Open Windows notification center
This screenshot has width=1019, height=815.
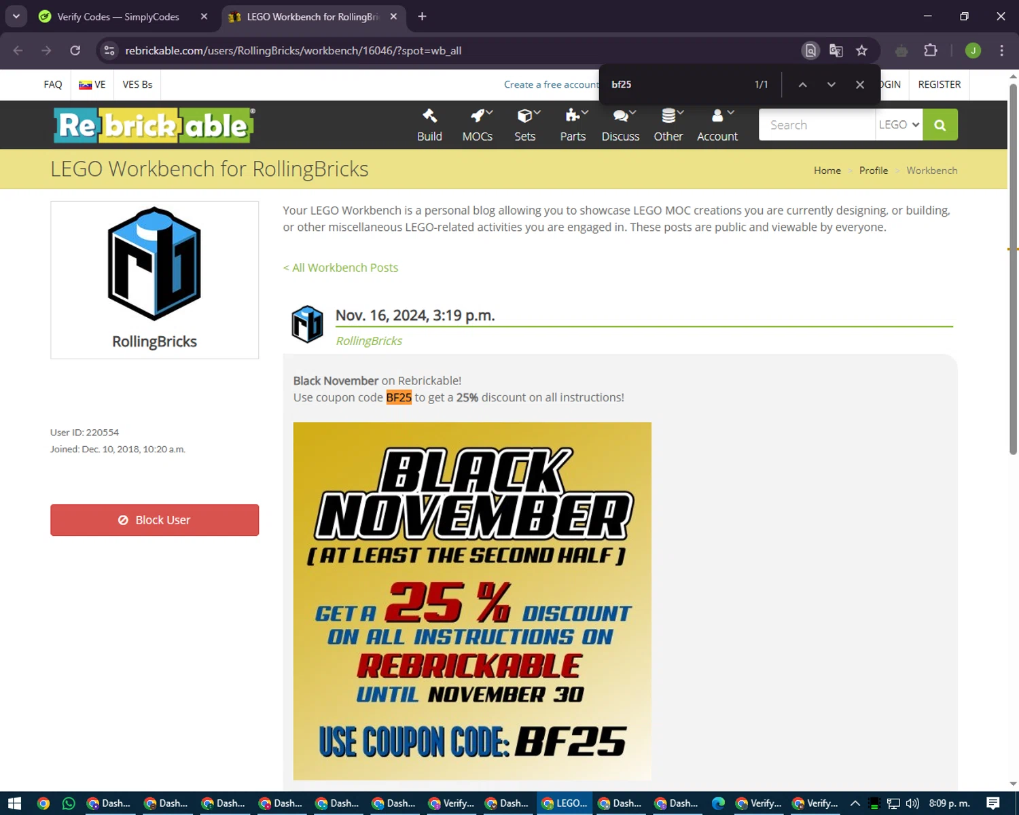tap(993, 803)
